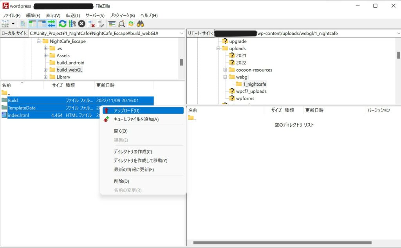401x248 pixels.
Task: Open Site Manager dropdown arrow
Action: click(x=13, y=24)
